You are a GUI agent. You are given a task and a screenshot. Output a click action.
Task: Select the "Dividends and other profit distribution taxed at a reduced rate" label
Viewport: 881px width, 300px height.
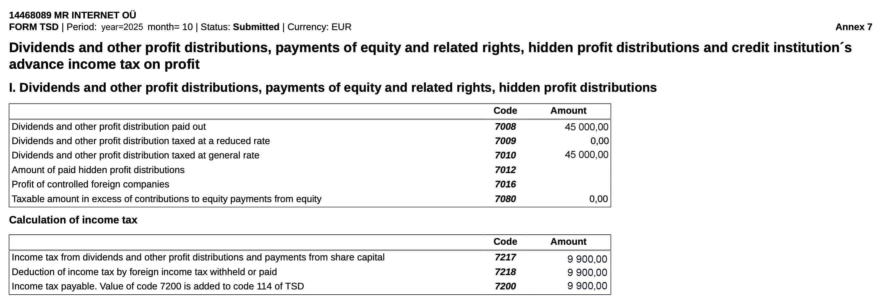(x=141, y=141)
